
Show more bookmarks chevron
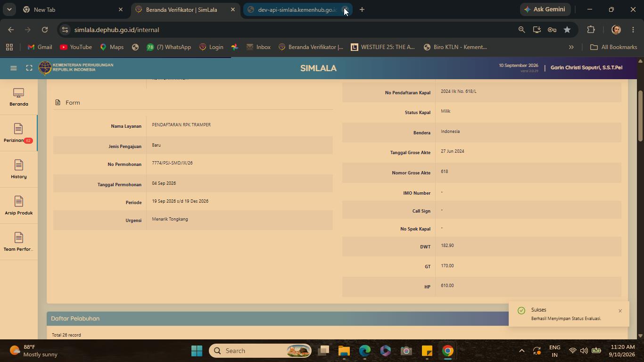click(x=571, y=47)
